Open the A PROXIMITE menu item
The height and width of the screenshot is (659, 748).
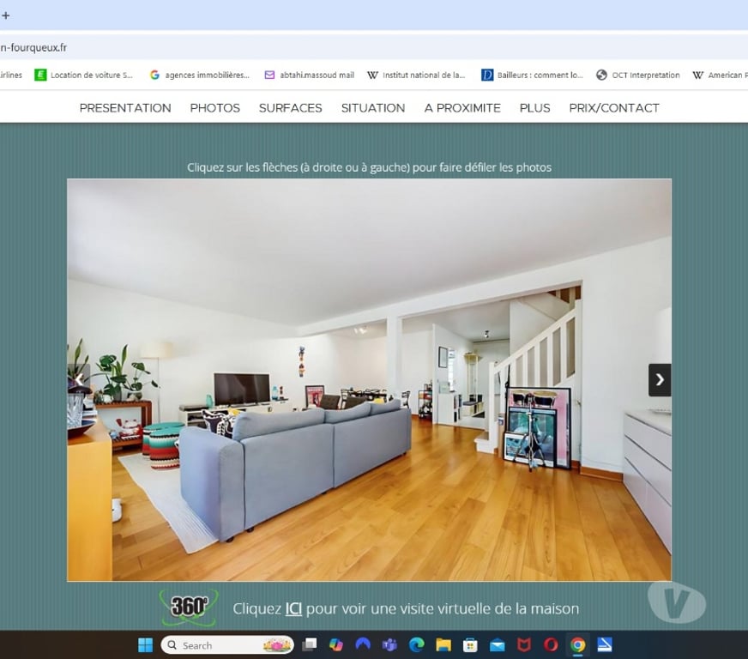pyautogui.click(x=462, y=108)
